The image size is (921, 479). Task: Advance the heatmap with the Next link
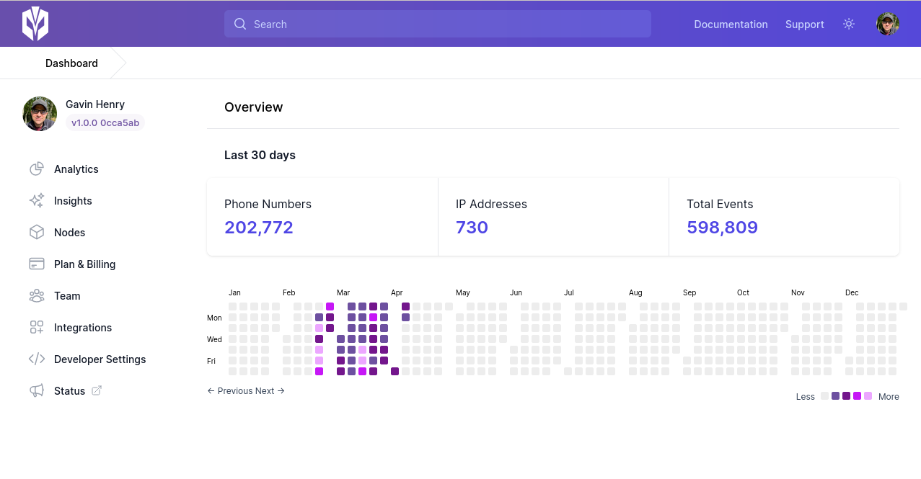270,390
